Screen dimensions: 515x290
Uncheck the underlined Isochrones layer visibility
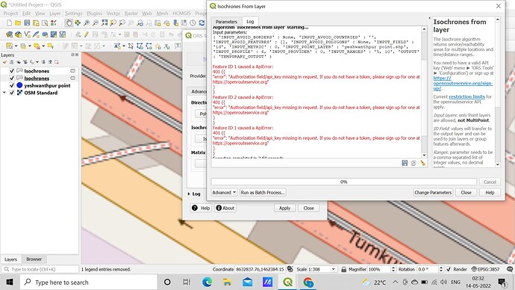coord(12,78)
